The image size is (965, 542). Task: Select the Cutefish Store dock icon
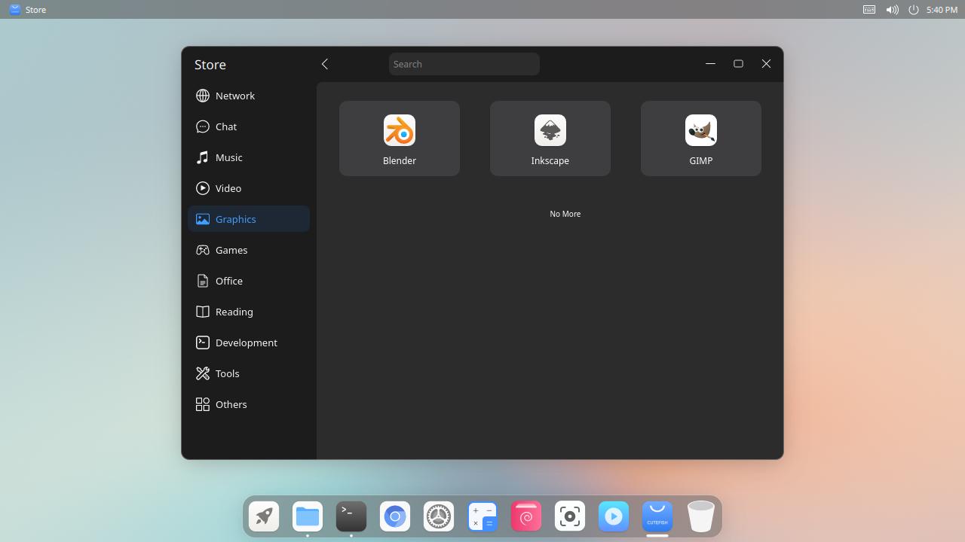pyautogui.click(x=657, y=516)
